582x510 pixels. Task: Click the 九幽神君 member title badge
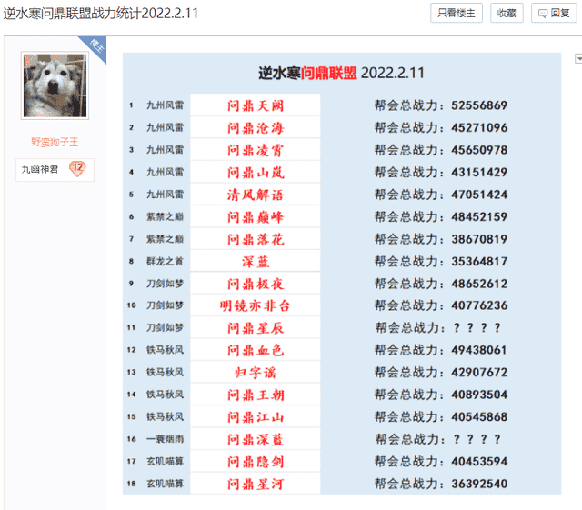click(x=41, y=169)
